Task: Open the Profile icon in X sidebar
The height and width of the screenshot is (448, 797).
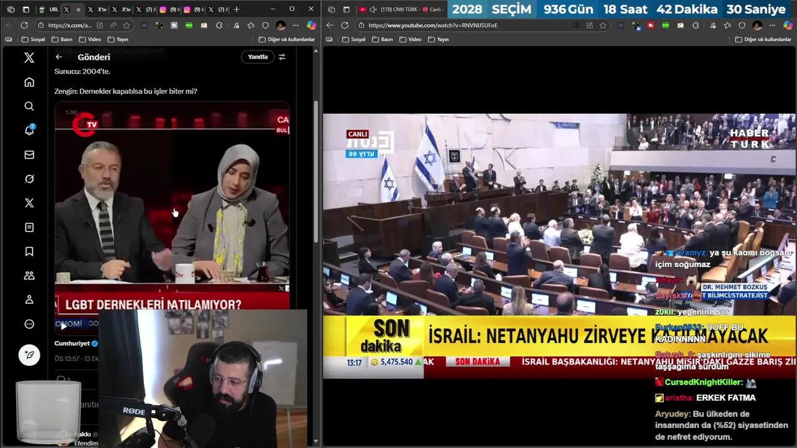Action: pos(29,300)
